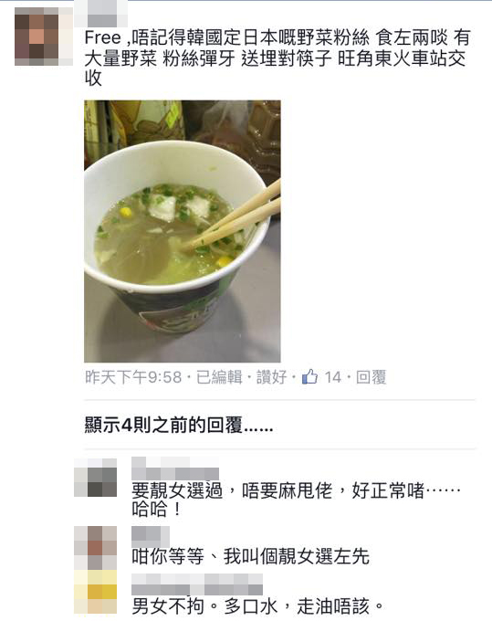Click the reply text 咁你等等、我叫個靚女選左先
The width and height of the screenshot is (492, 621).
(x=250, y=556)
